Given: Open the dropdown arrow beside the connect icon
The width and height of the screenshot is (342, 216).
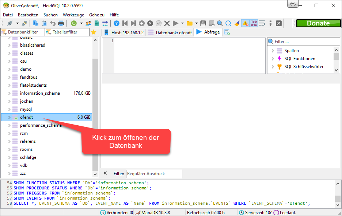Looking at the screenshot, I should (x=18, y=23).
